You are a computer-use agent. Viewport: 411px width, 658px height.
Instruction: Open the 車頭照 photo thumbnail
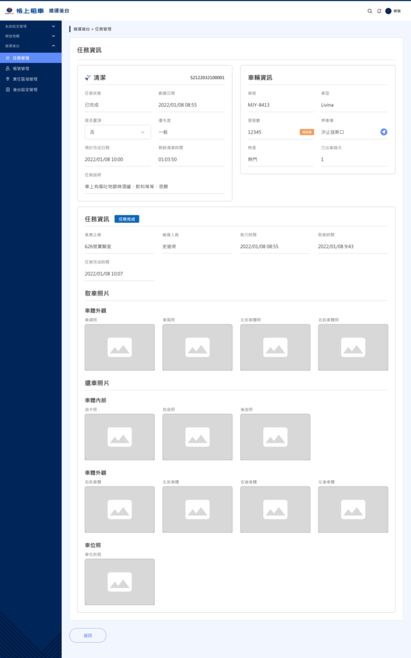[119, 347]
